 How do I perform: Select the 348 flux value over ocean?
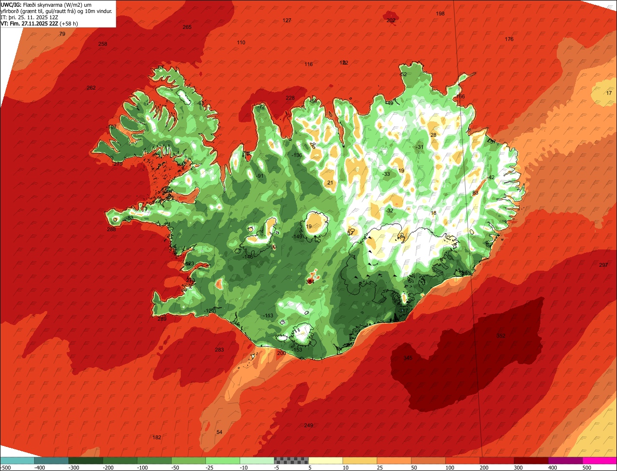[408, 358]
